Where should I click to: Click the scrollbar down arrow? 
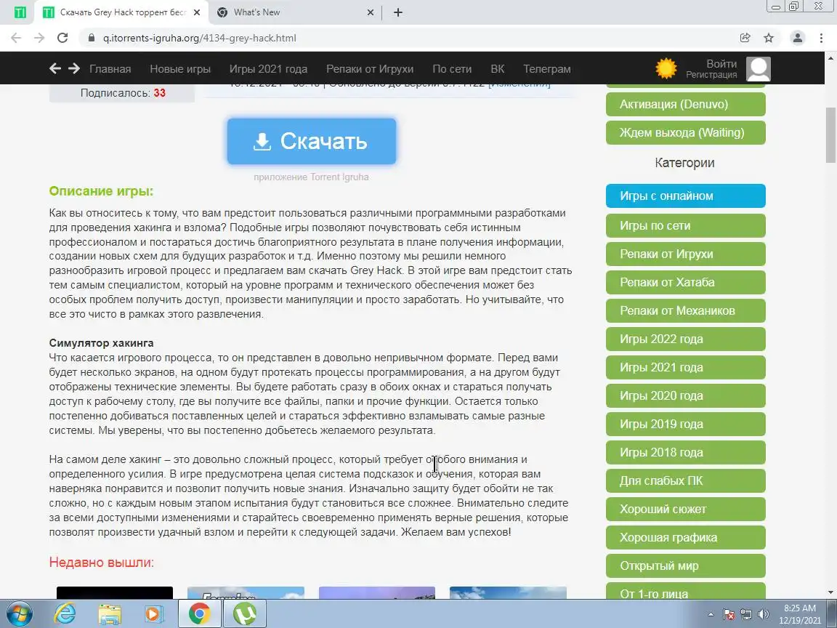tap(831, 592)
